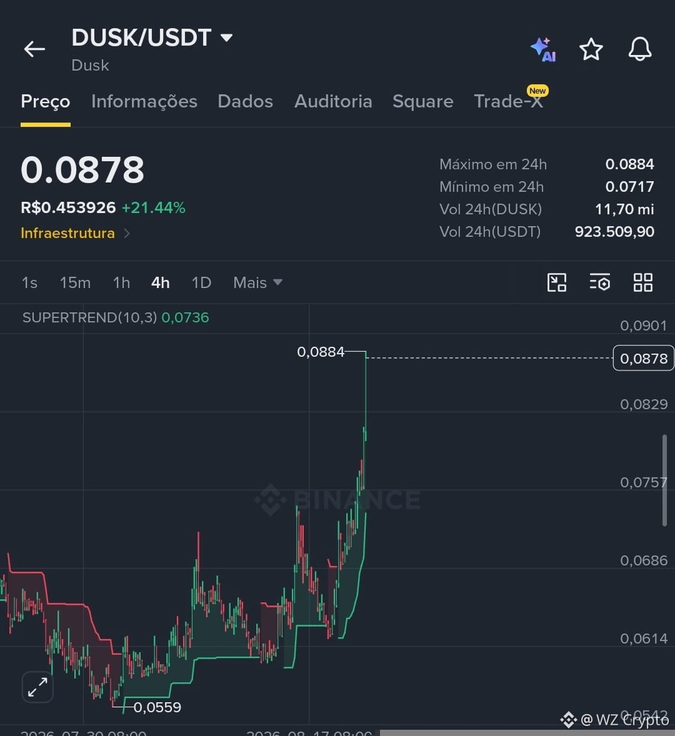675x736 pixels.
Task: Switch to the Informações tab
Action: coord(144,101)
